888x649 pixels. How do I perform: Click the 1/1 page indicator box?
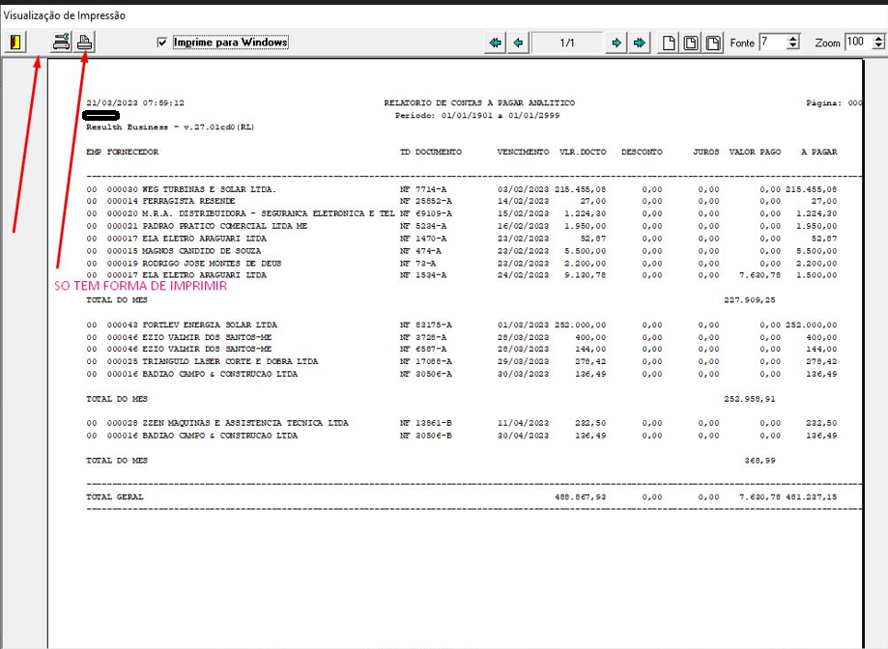point(567,42)
